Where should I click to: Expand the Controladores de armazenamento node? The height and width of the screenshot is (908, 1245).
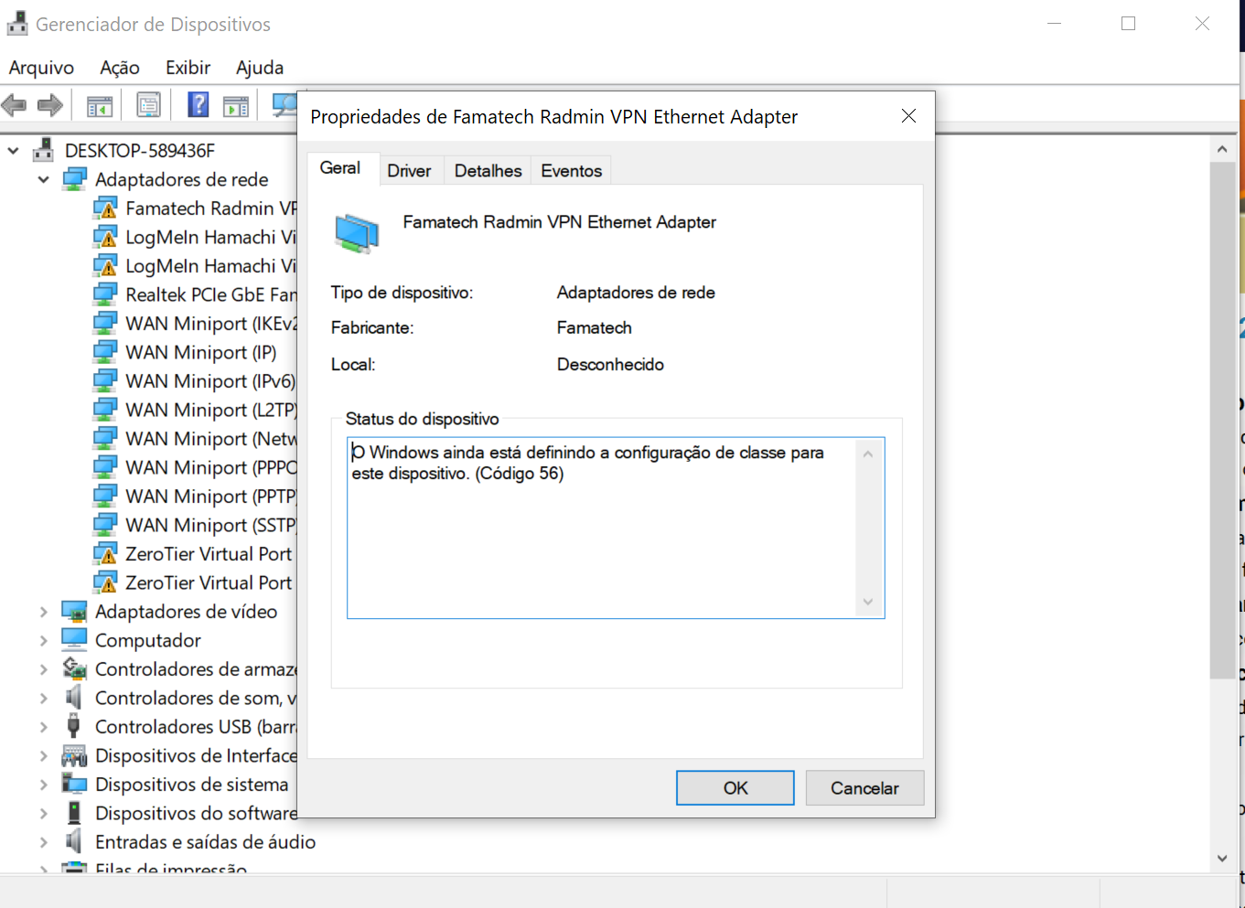coord(43,669)
